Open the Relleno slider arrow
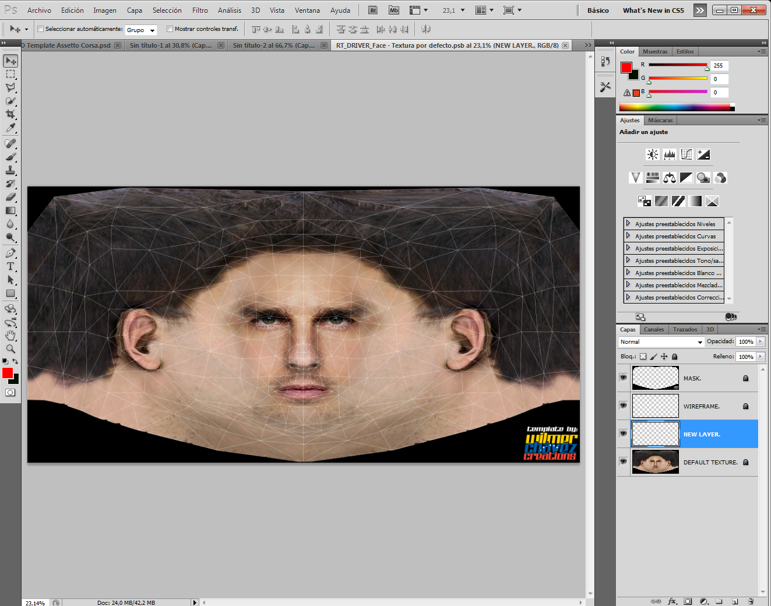Viewport: 771px width, 606px height. coord(761,357)
